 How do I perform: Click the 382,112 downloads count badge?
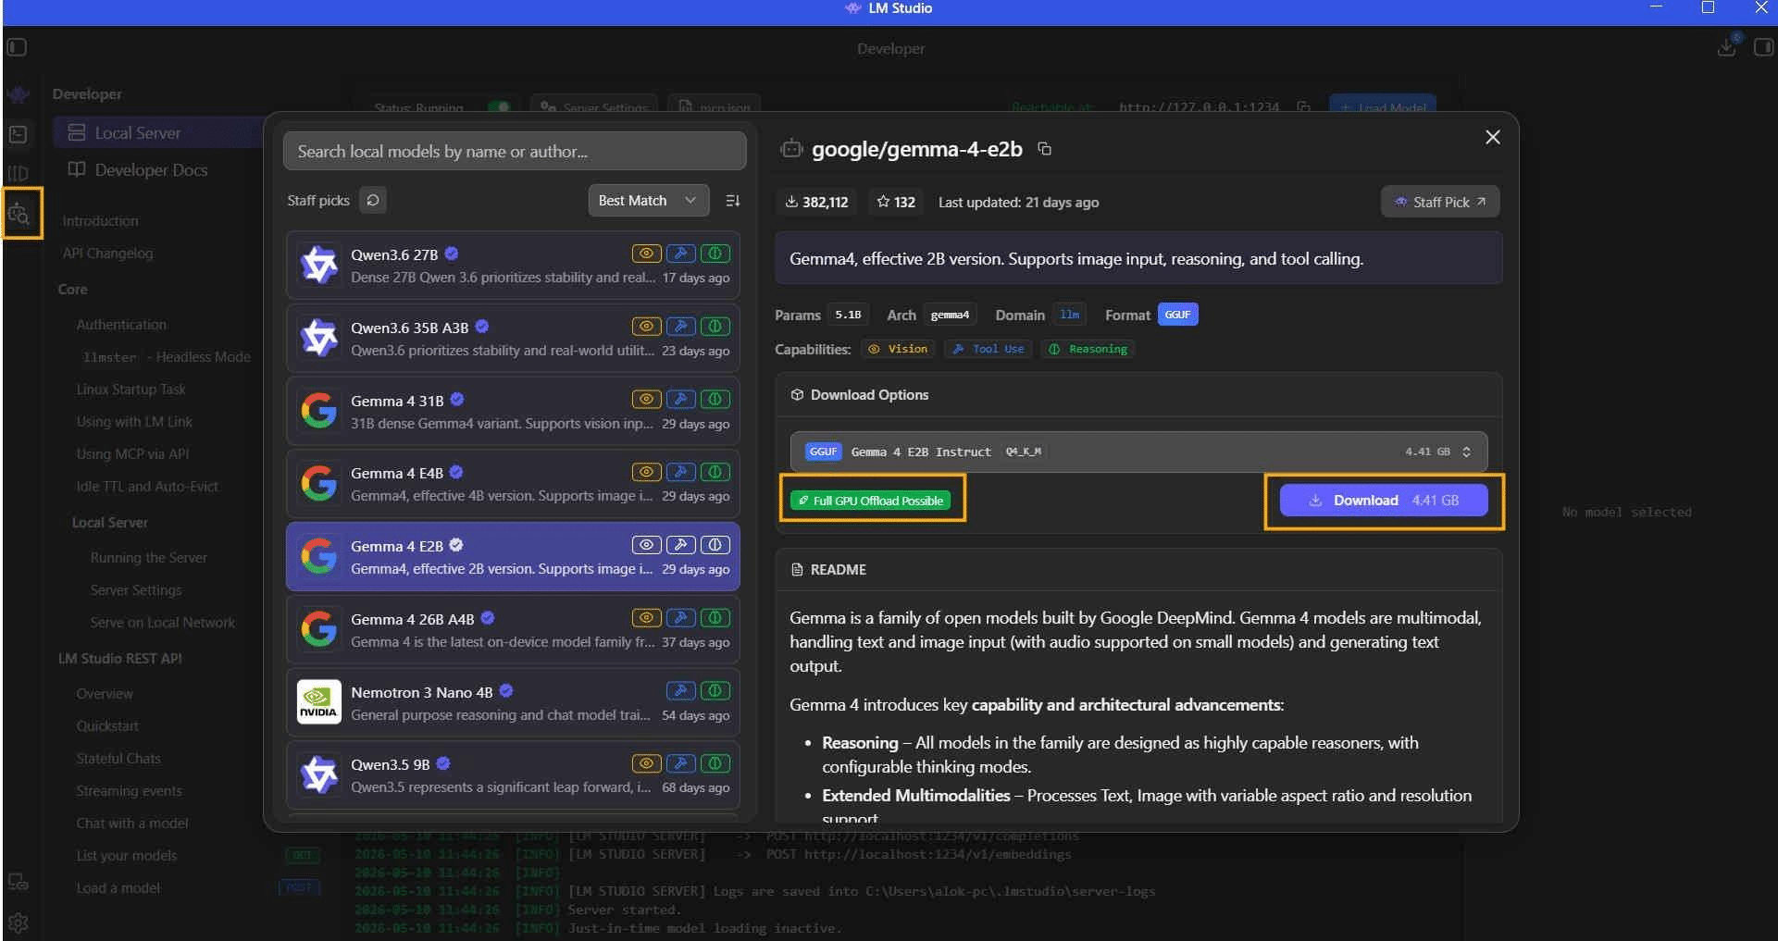pos(816,202)
